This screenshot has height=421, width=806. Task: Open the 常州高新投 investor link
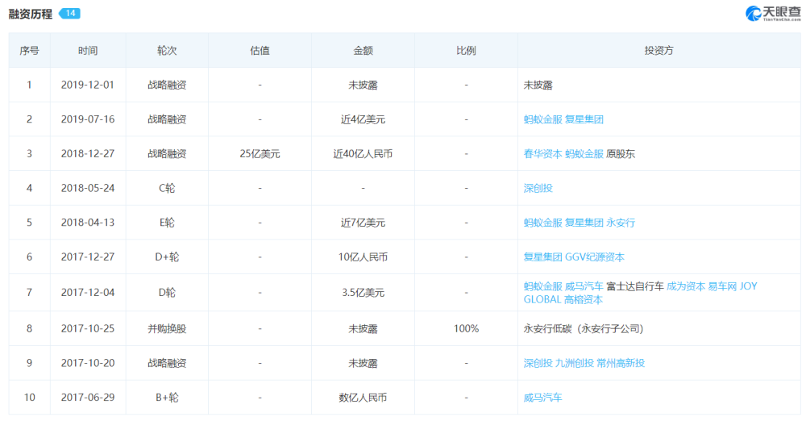tap(621, 364)
